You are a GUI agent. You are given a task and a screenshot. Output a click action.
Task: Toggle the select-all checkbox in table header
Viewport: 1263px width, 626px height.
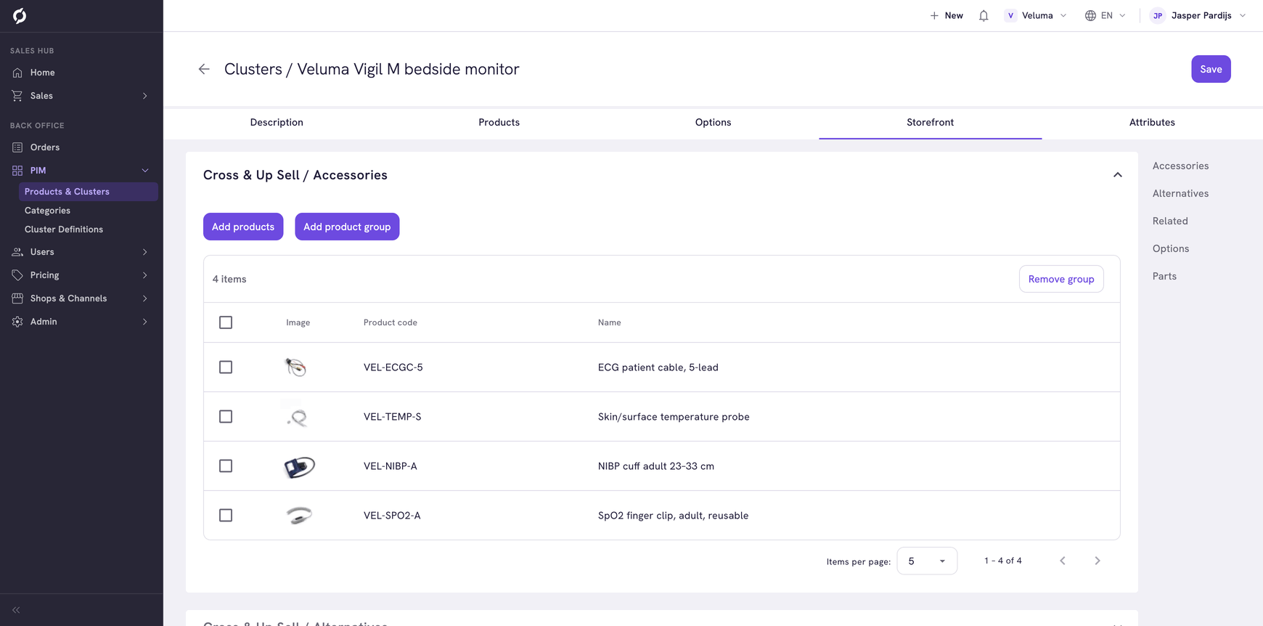click(226, 322)
